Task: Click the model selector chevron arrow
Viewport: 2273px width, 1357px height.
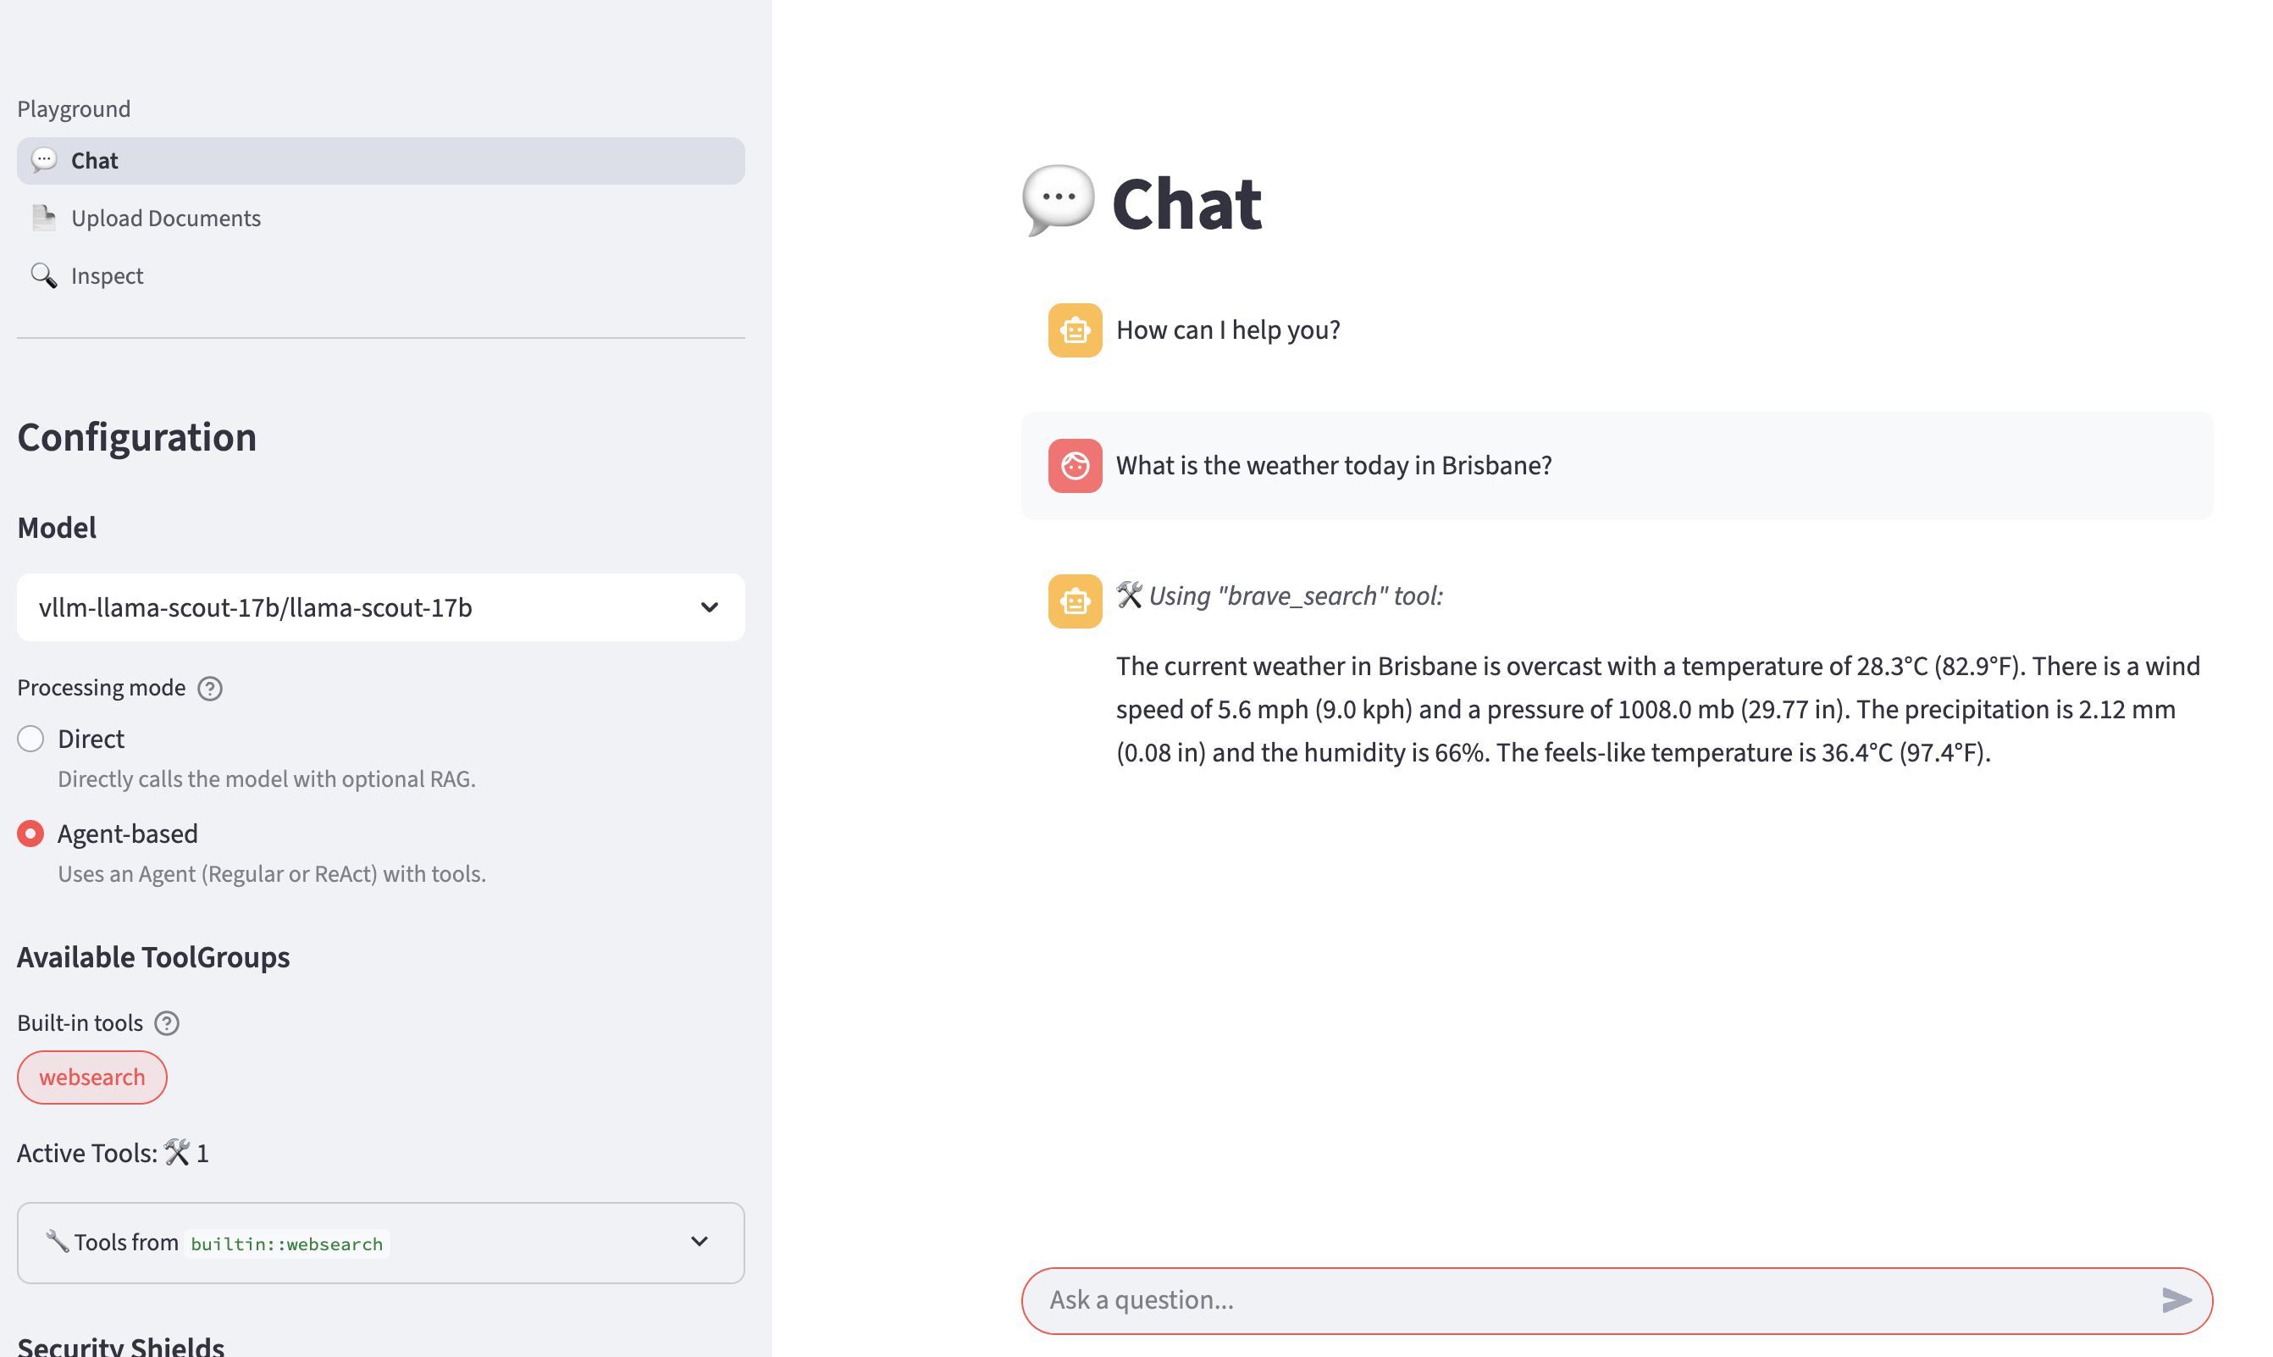Action: 709,607
